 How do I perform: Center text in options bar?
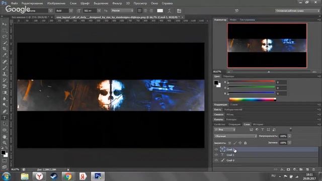145,11
